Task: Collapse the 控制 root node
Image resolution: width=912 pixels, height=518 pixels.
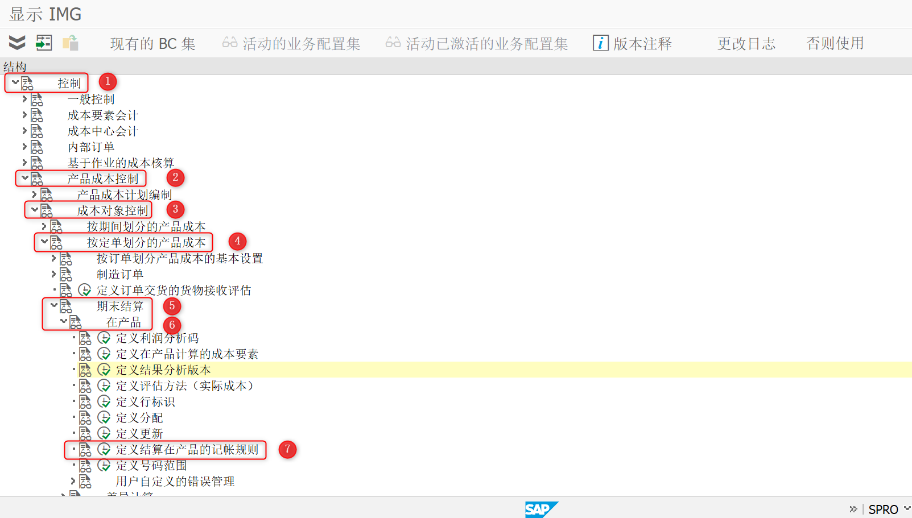Action: 15,83
